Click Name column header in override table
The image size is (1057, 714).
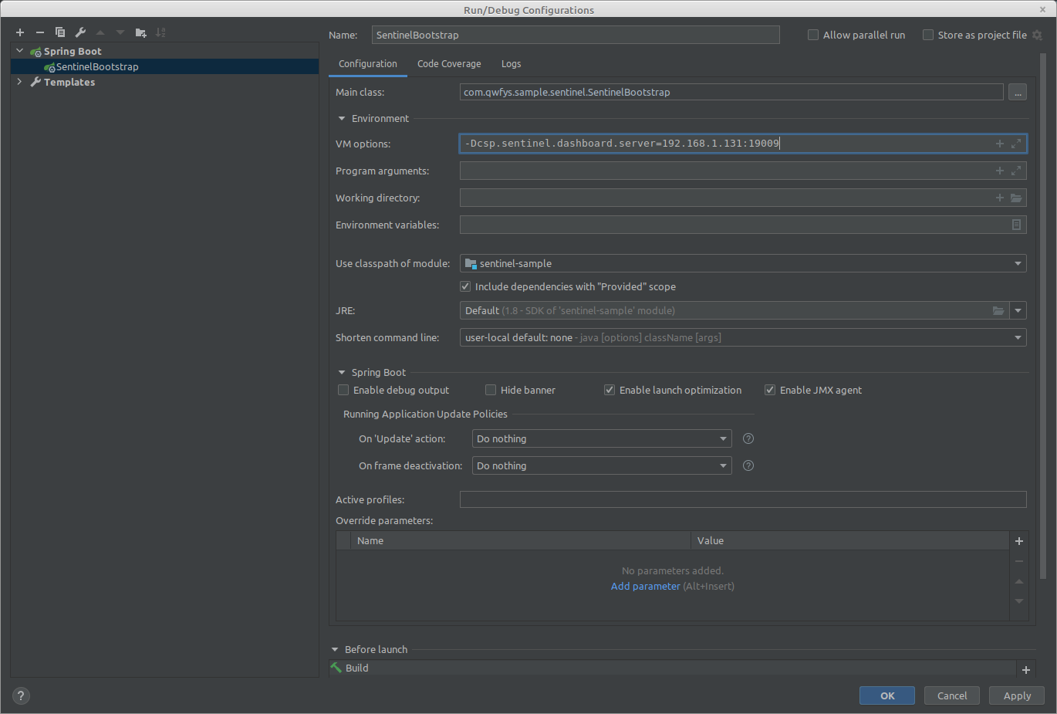pyautogui.click(x=521, y=540)
